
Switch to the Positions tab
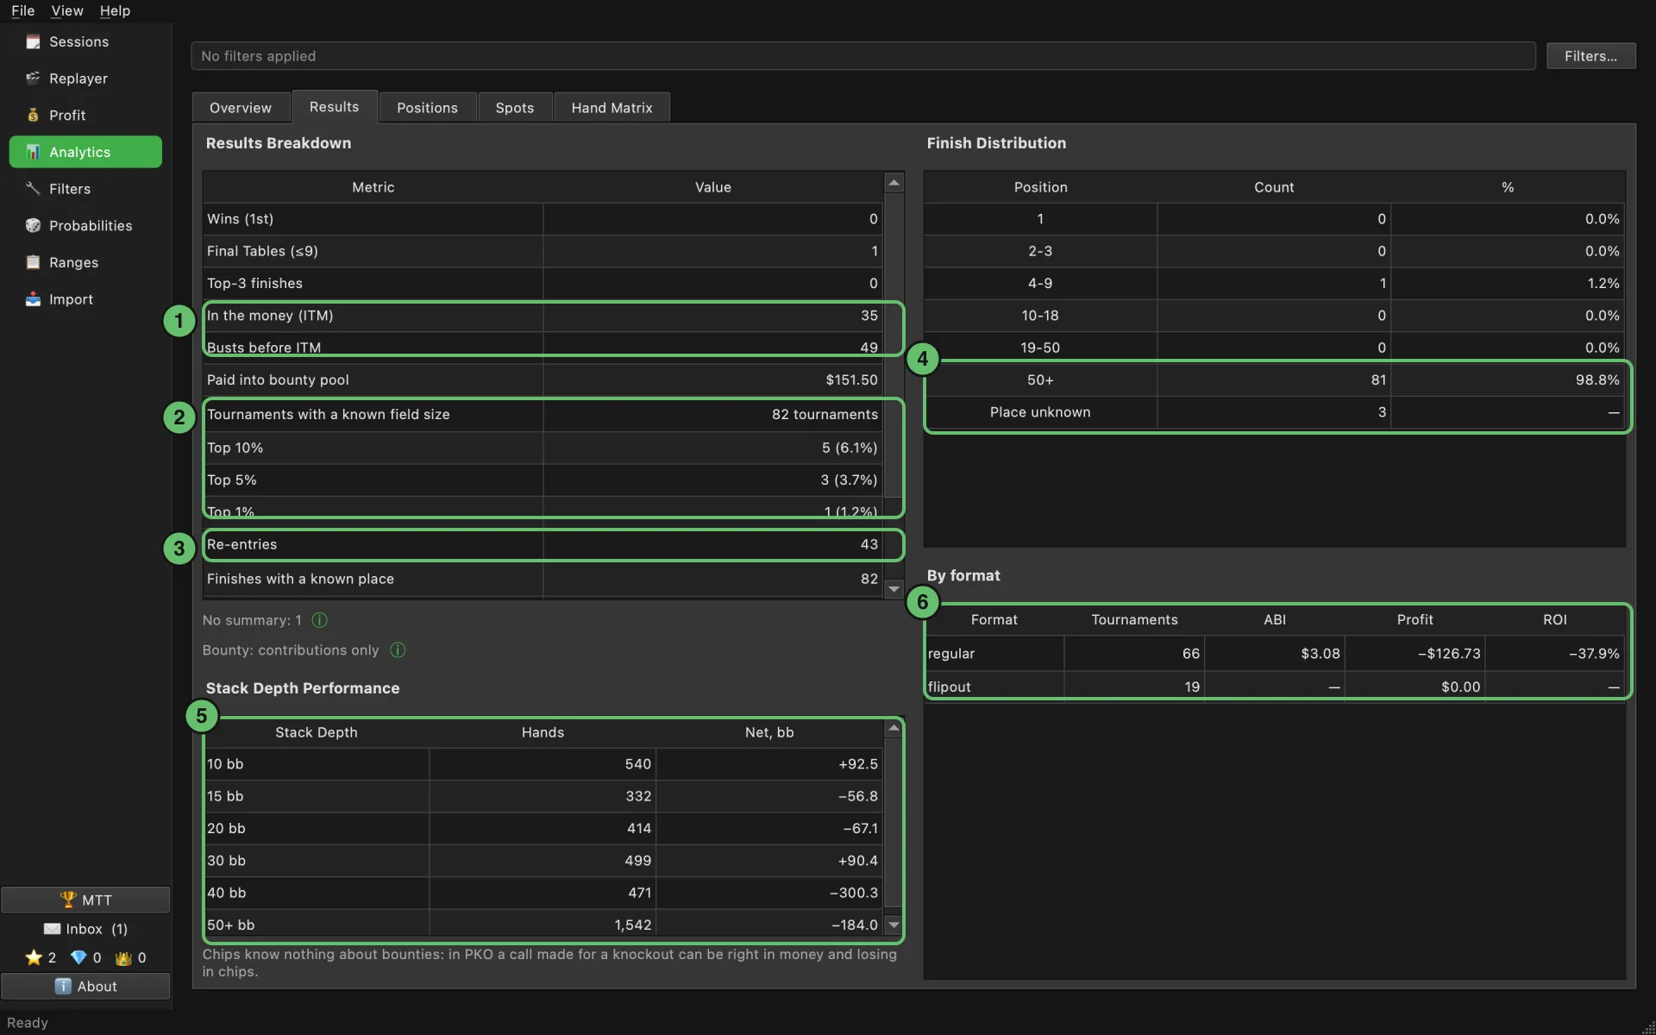(x=427, y=108)
